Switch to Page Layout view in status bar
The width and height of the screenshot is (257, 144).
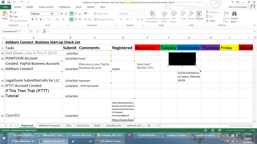click(213, 130)
